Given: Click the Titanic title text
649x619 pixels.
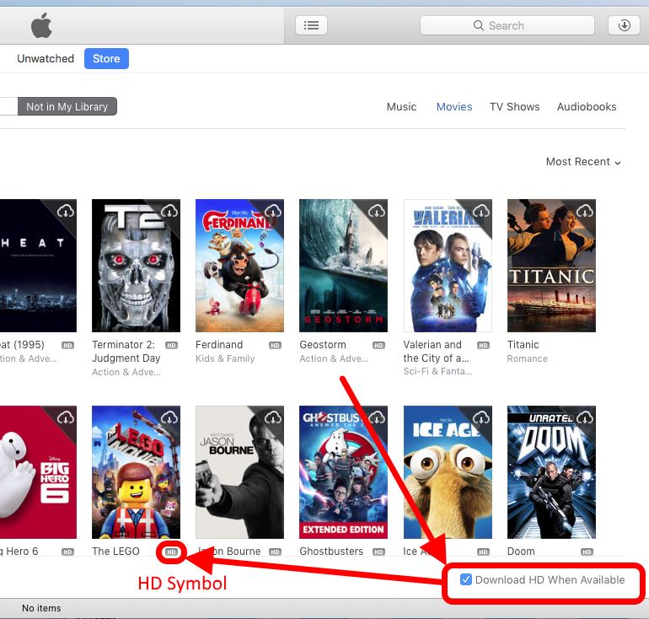Looking at the screenshot, I should (x=523, y=345).
